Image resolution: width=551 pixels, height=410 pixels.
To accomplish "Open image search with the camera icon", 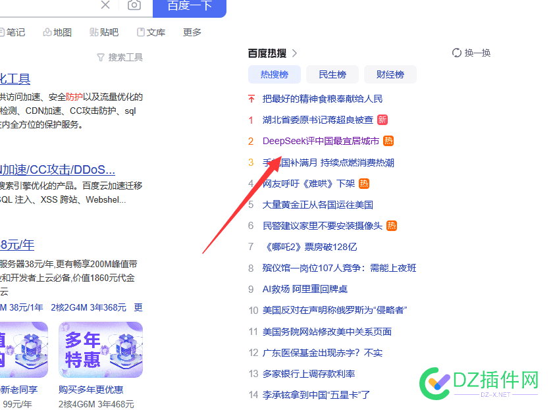I will pos(134,5).
